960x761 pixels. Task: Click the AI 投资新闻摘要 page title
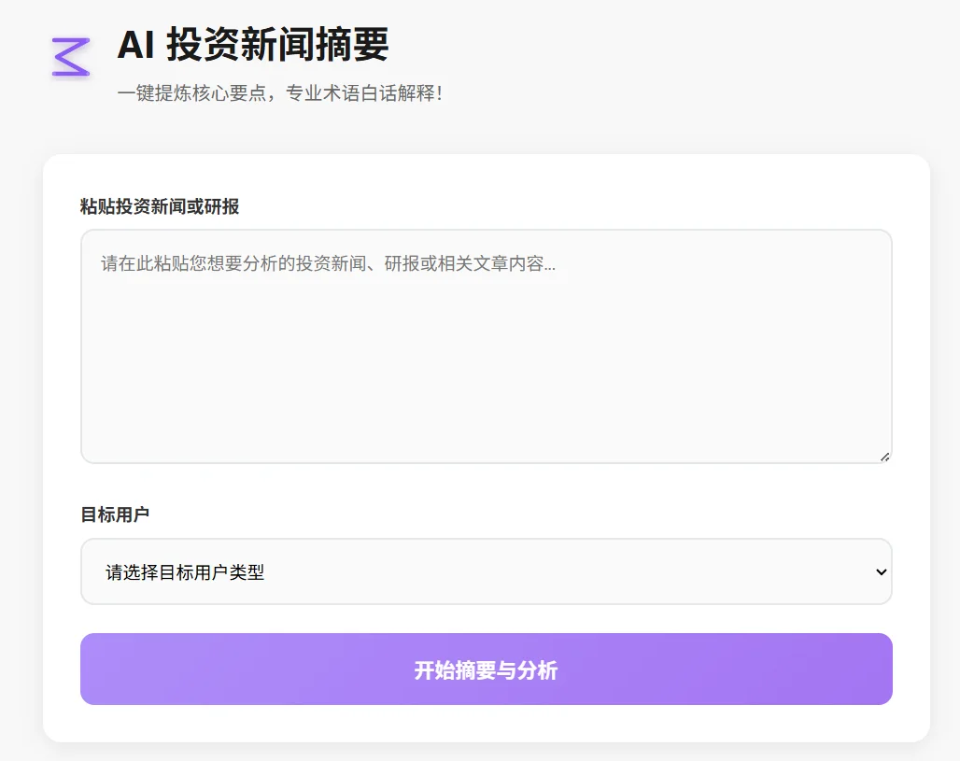click(x=254, y=45)
